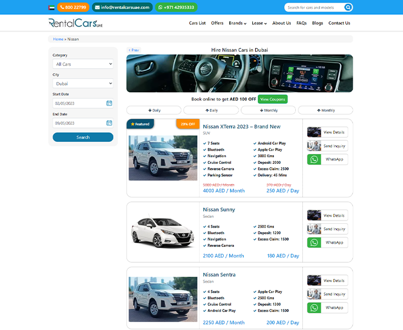Image resolution: width=403 pixels, height=330 pixels.
Task: Open the Nissan Sunny title link
Action: point(219,210)
